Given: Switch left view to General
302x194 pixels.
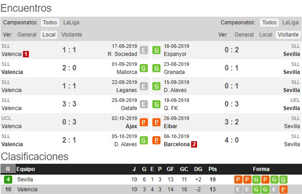Looking at the screenshot, I should pyautogui.click(x=27, y=35).
